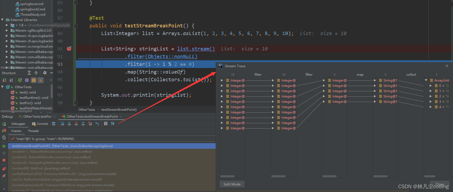Open Structure panel settings gear
The height and width of the screenshot is (192, 453).
[x=45, y=73]
